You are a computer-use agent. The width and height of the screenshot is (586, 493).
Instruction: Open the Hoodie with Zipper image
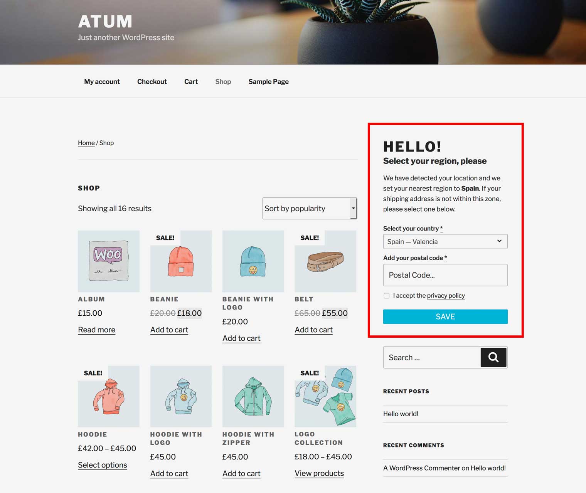(x=253, y=396)
